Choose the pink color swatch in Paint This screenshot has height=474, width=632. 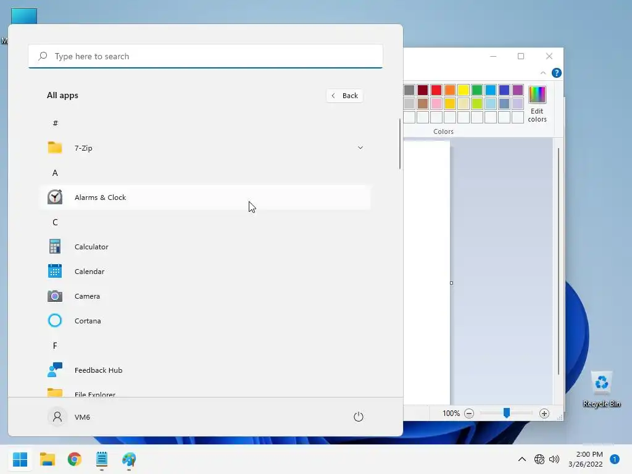(x=436, y=104)
